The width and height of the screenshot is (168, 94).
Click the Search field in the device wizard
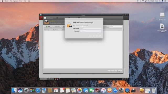116,27
